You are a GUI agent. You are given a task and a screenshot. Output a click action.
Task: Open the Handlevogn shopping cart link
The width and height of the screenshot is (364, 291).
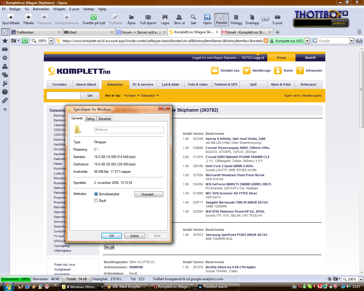(257, 70)
